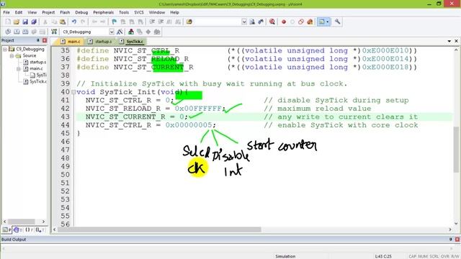Image resolution: width=461 pixels, height=259 pixels.
Task: Download code to flash LOAD icon
Action: 54,32
